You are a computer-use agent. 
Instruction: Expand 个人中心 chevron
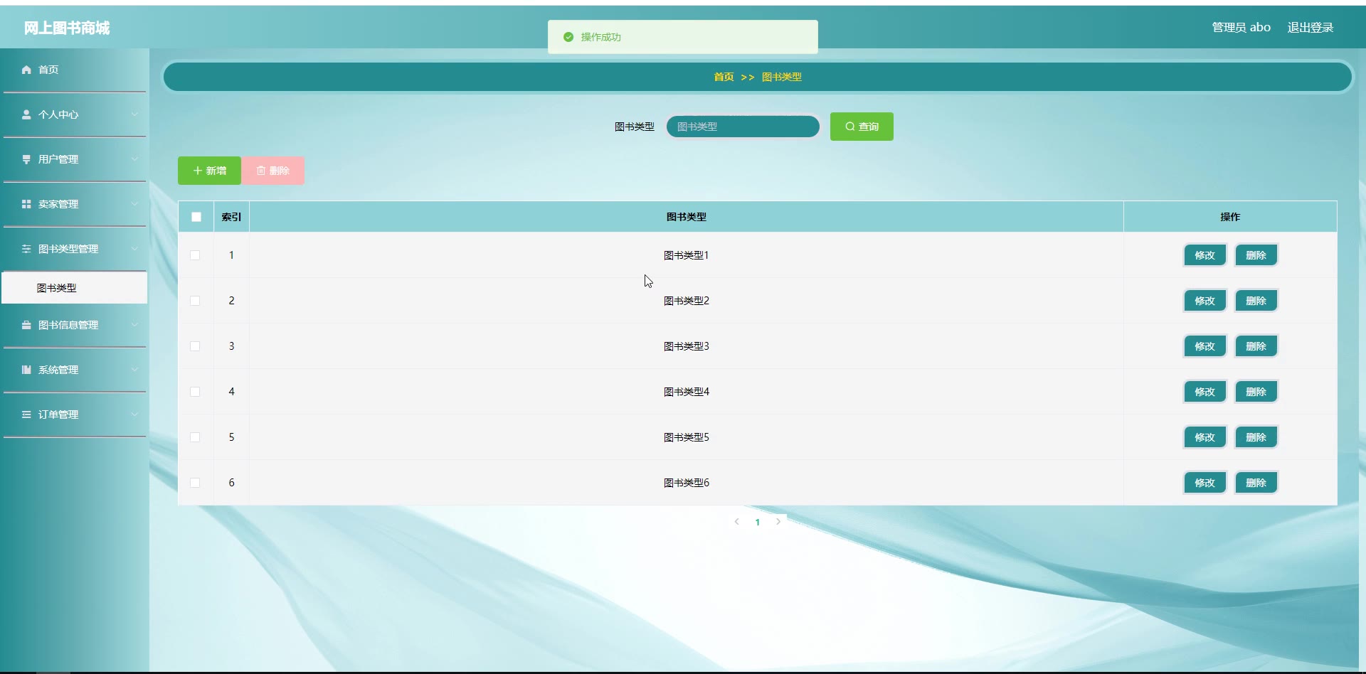point(134,114)
